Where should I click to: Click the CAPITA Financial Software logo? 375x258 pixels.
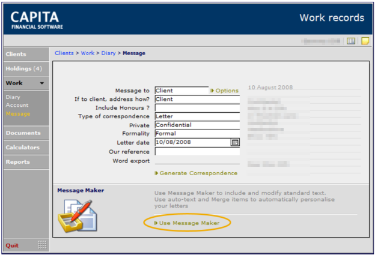coord(37,20)
